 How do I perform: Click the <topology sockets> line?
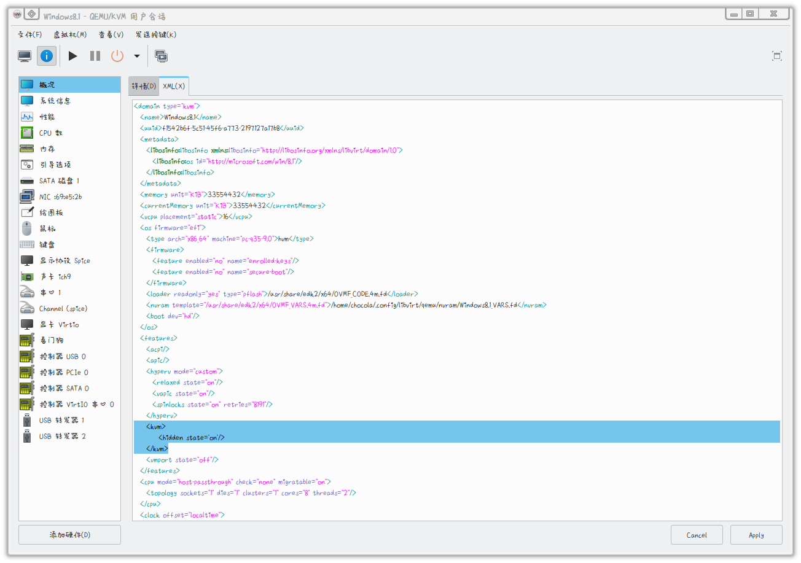coord(251,492)
